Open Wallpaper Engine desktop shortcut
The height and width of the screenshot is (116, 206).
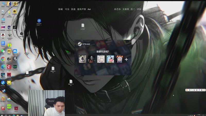coord(39,22)
